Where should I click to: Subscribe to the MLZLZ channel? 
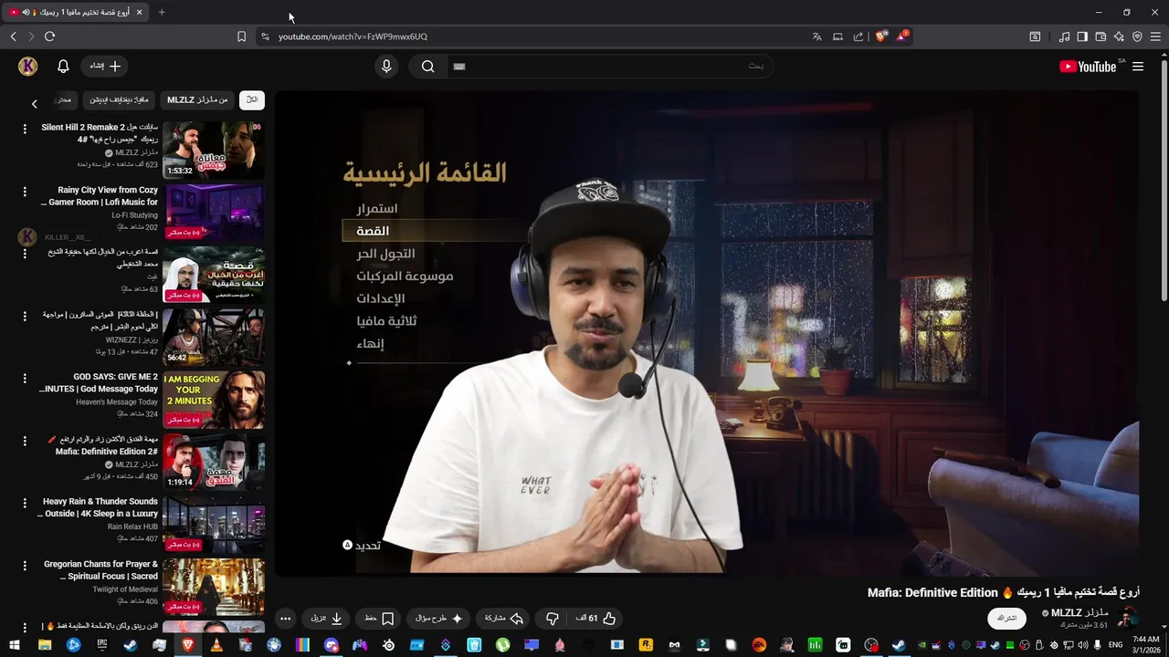pyautogui.click(x=1006, y=618)
